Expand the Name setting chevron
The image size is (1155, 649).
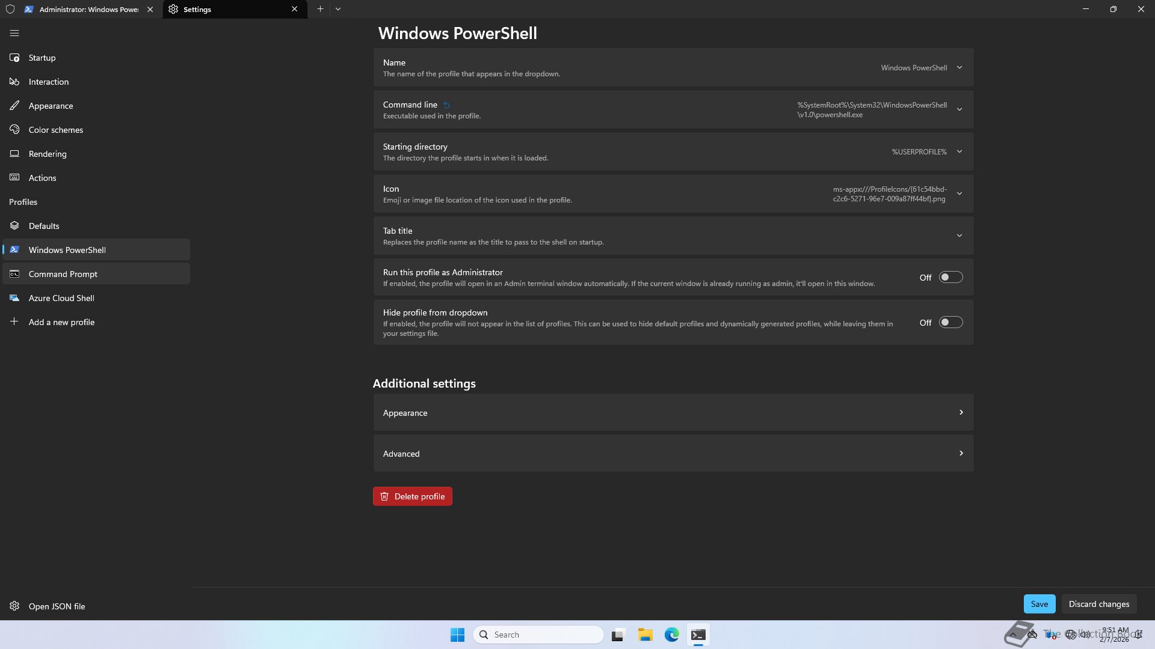959,68
